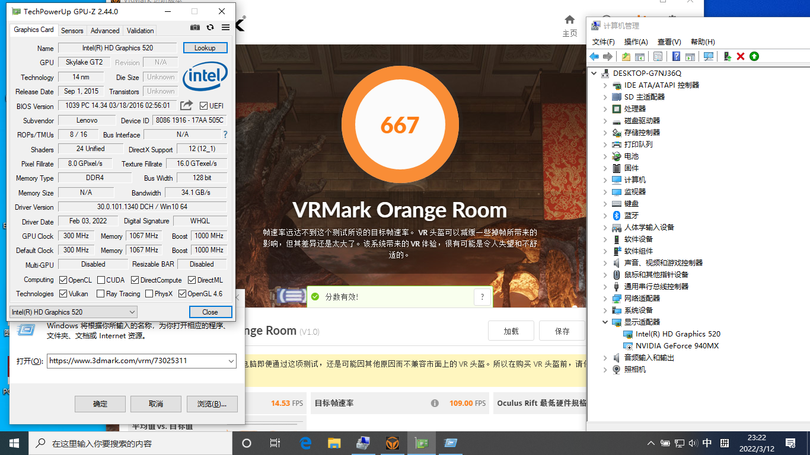Open Windows Start menu
810x455 pixels.
click(14, 443)
